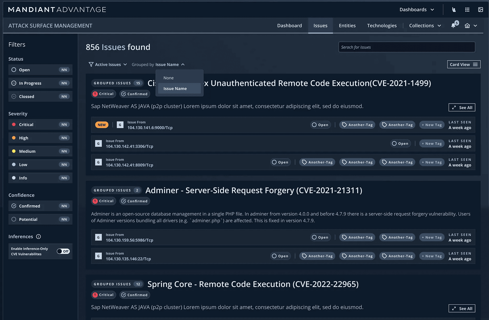Switch layout using Card View button

click(x=463, y=64)
